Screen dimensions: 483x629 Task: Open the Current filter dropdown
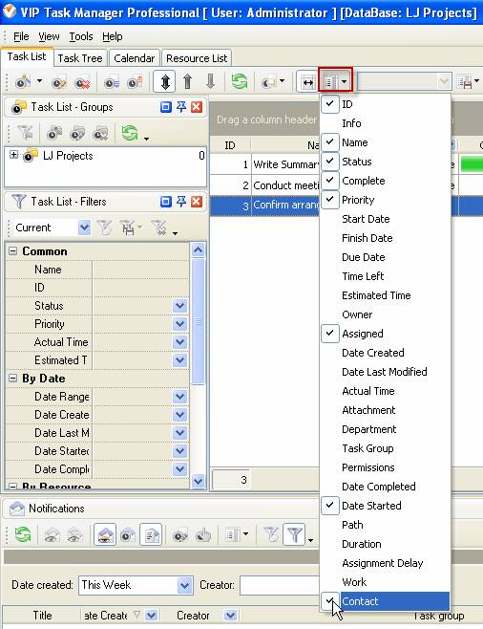85,228
